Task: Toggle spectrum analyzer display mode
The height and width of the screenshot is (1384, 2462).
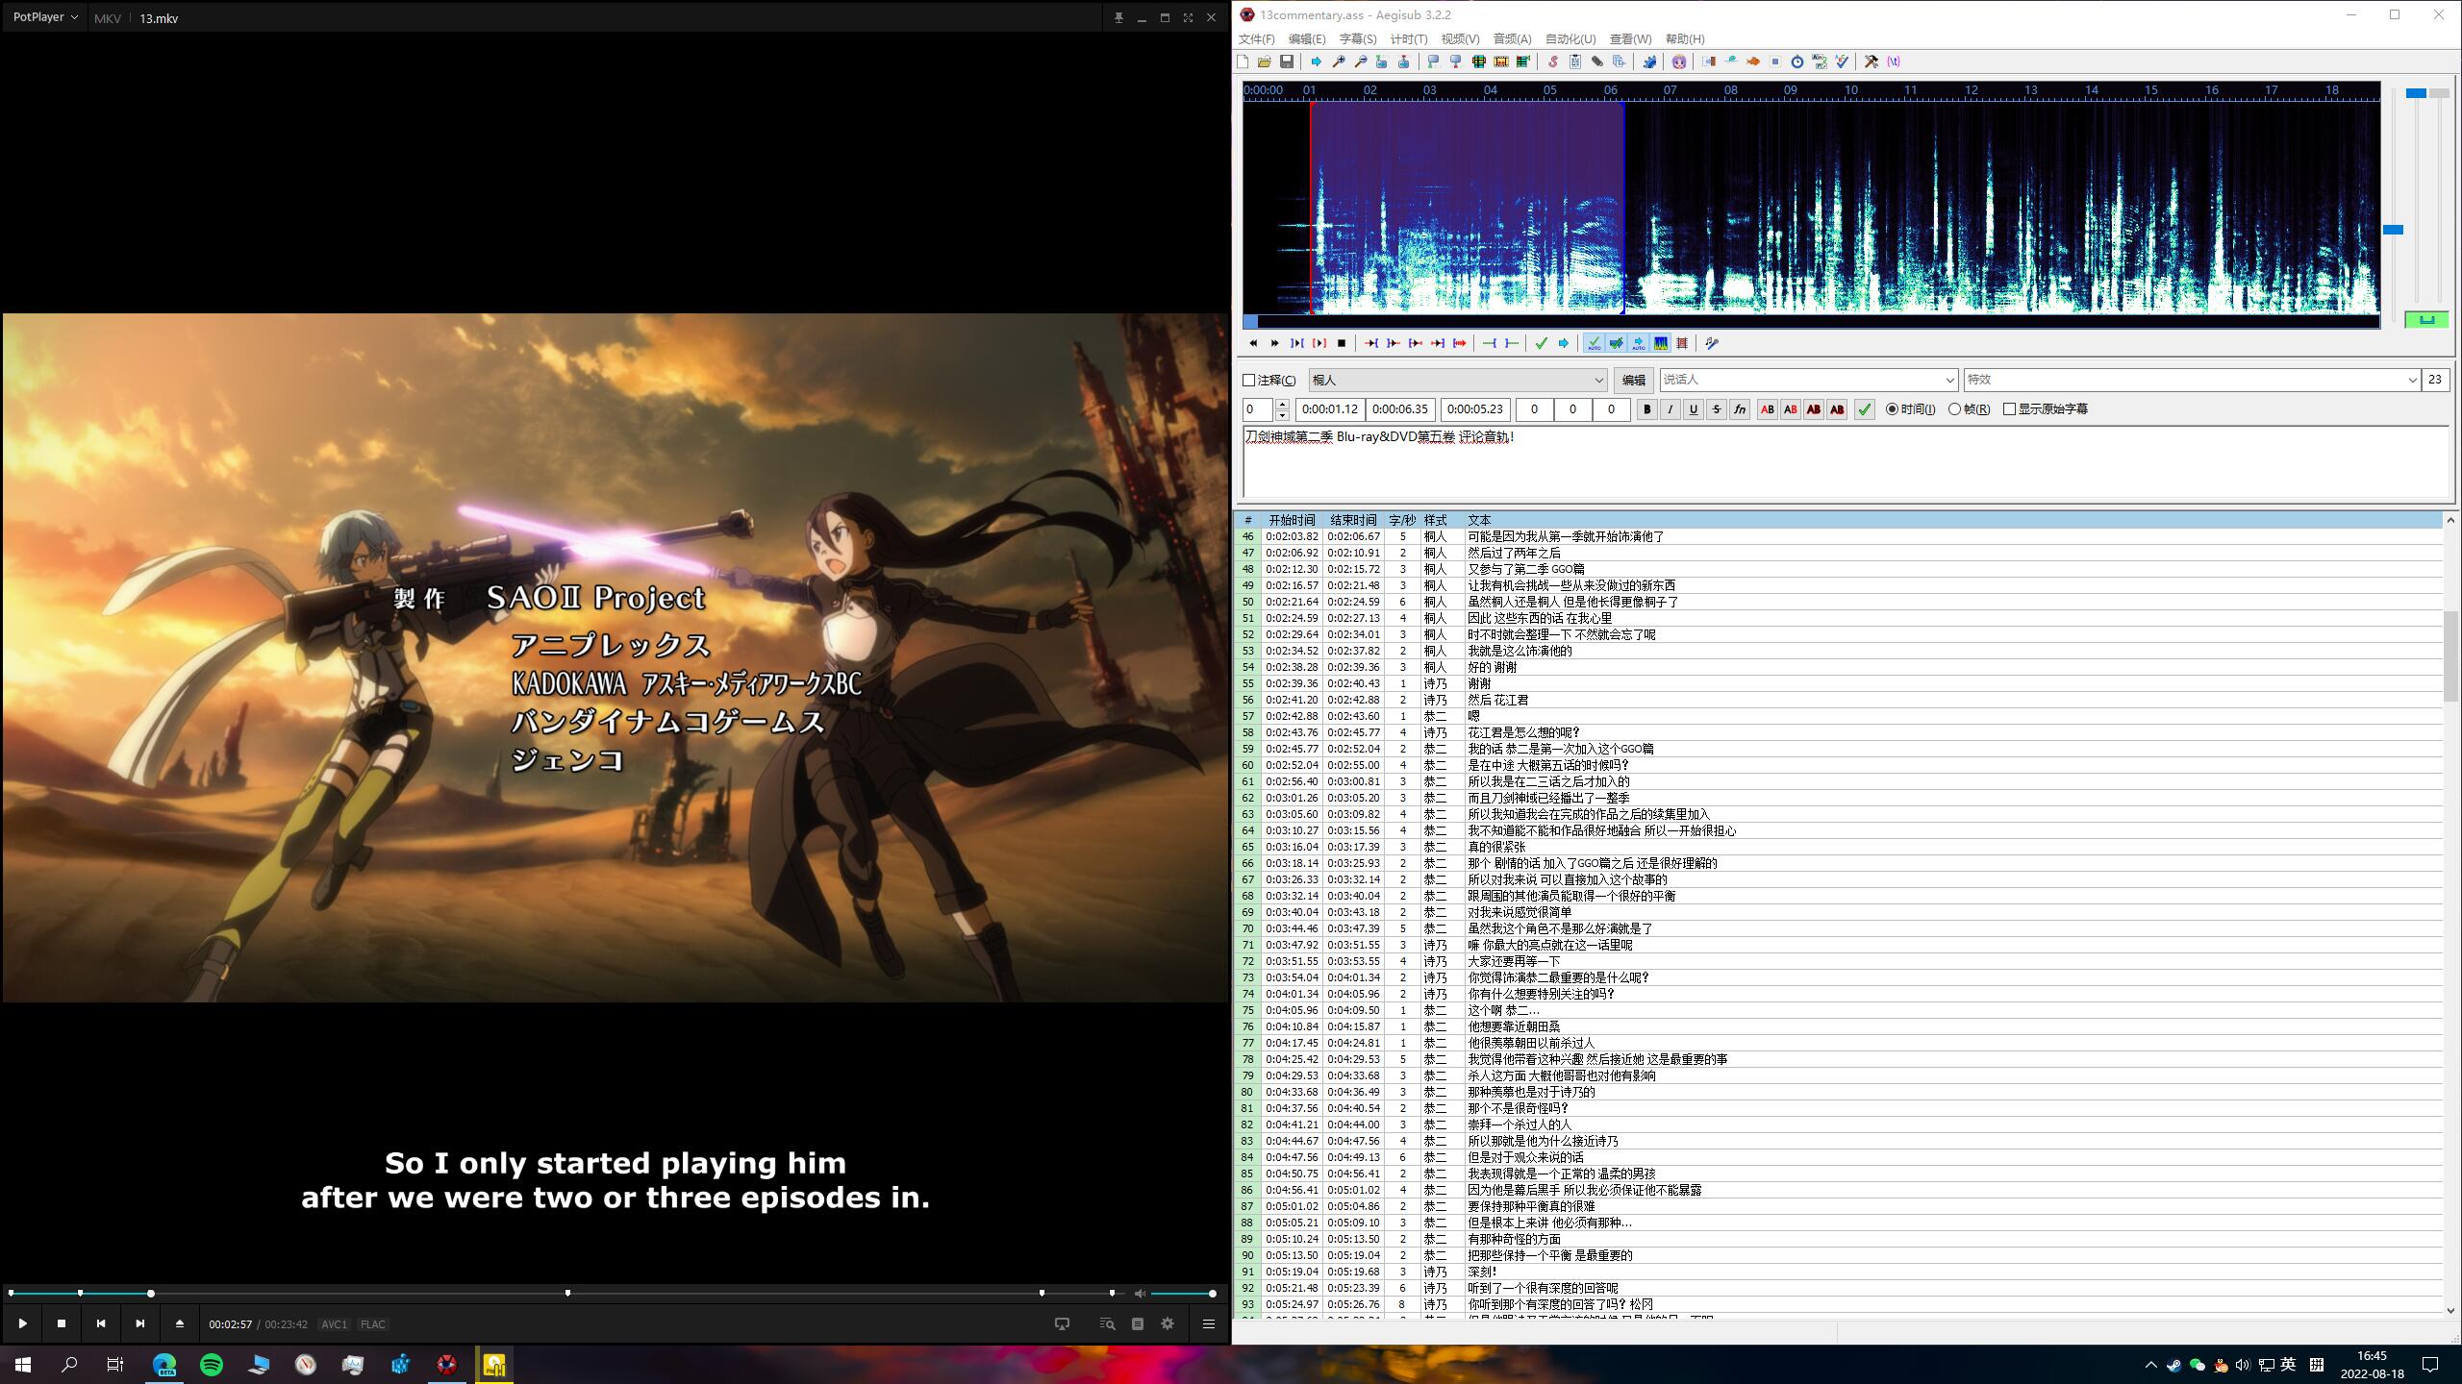Action: pos(1661,343)
